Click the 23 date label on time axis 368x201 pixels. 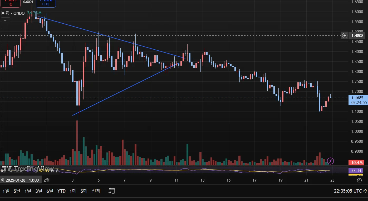point(332,180)
